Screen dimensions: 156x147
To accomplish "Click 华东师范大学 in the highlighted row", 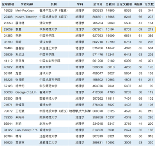I will point(48,29).
